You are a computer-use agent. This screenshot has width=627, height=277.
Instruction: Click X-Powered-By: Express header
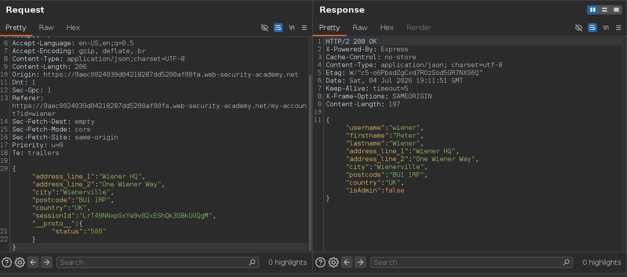(367, 49)
